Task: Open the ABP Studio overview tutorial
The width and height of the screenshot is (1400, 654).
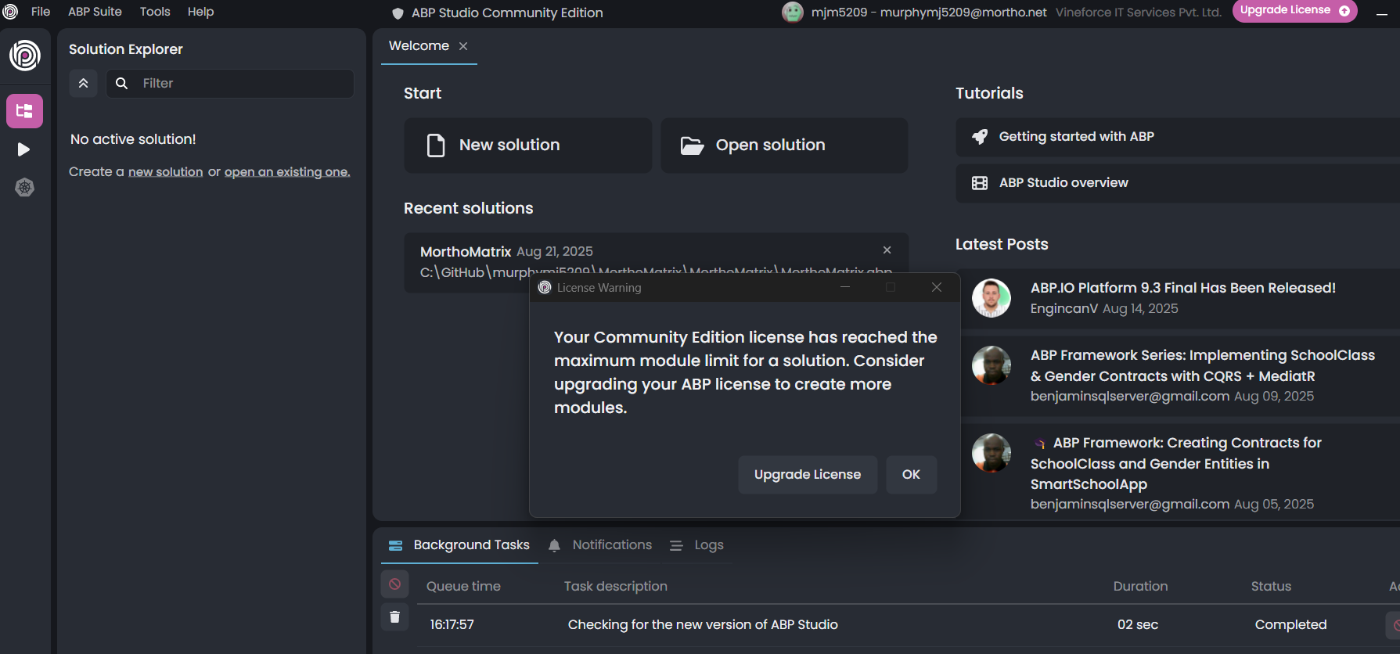Action: point(1178,183)
